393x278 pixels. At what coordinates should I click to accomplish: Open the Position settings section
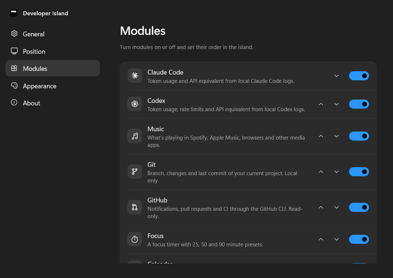[53, 51]
